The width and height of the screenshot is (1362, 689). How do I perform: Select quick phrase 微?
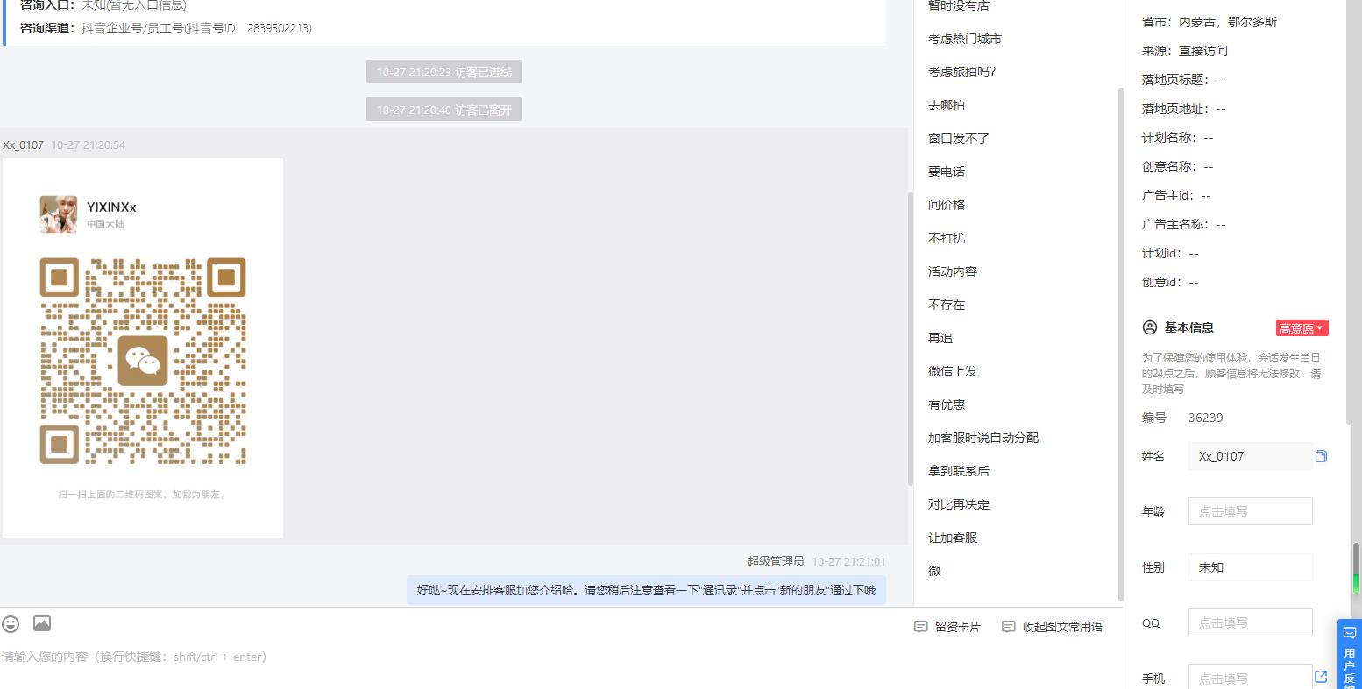(934, 571)
